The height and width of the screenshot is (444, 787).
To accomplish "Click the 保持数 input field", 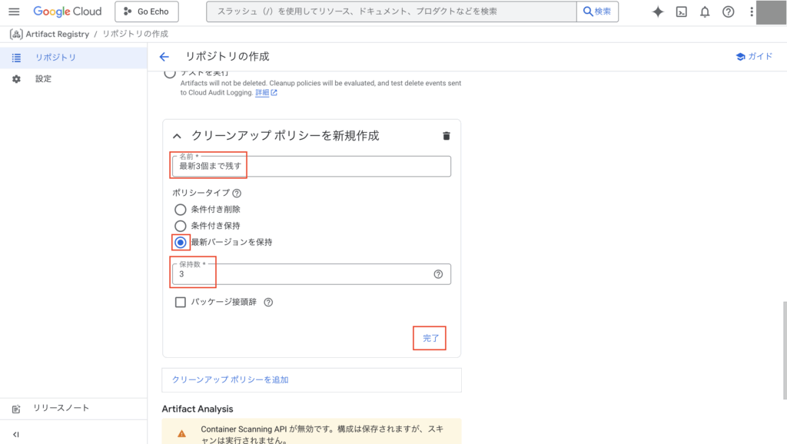I will click(307, 274).
